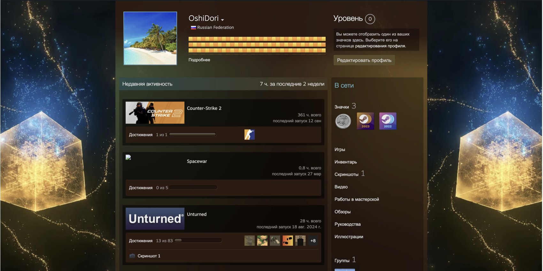Click the Steam 2022 badge icon
The width and height of the screenshot is (543, 271).
(x=388, y=121)
